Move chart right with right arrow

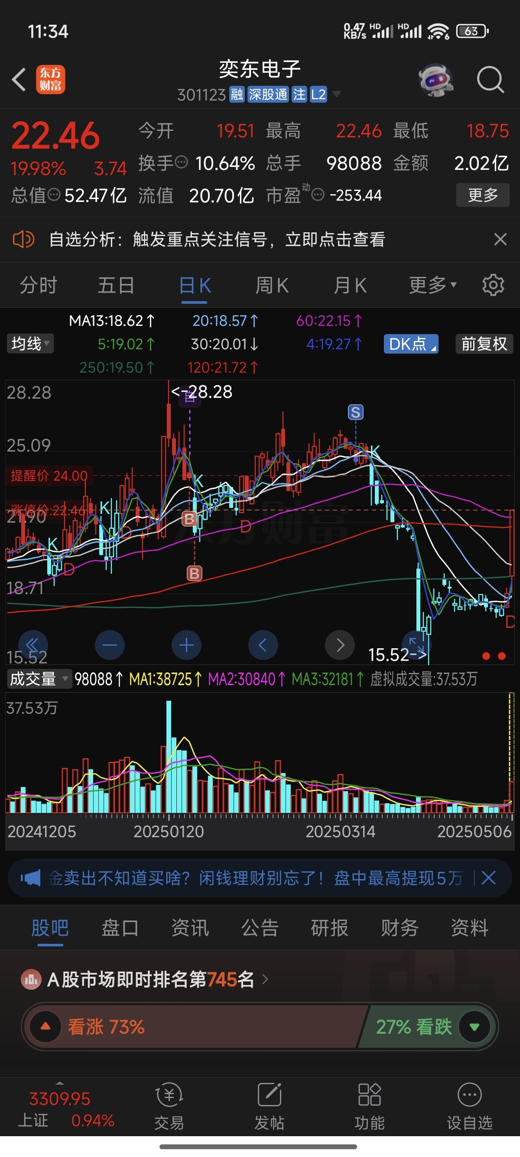tap(340, 645)
